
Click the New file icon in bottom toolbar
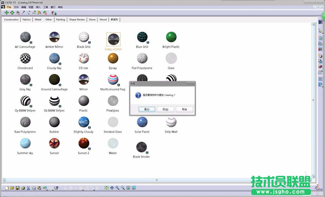point(7,188)
